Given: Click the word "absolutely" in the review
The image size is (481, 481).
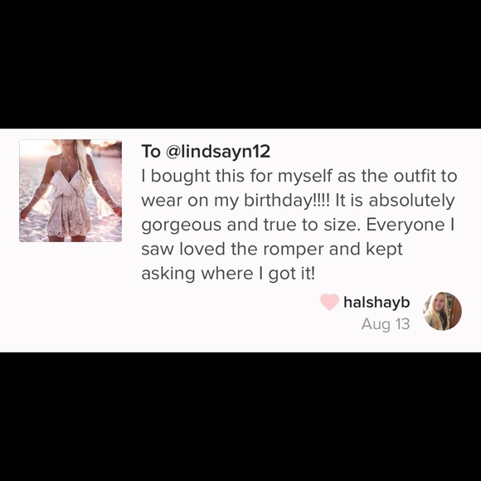Looking at the screenshot, I should 411,201.
